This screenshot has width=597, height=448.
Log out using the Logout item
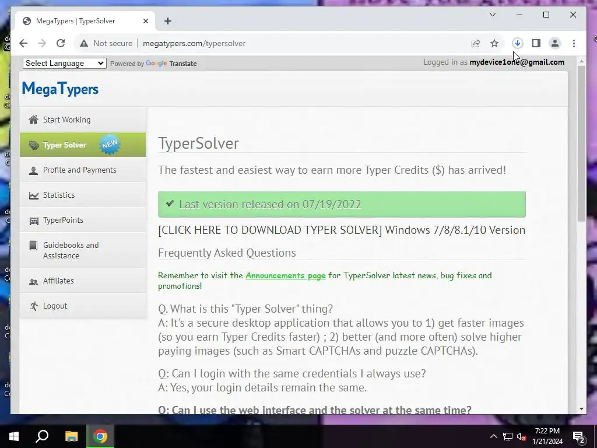point(83,306)
